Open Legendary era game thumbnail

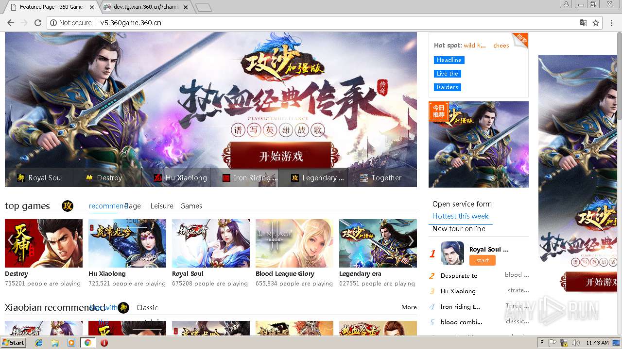pyautogui.click(x=378, y=243)
